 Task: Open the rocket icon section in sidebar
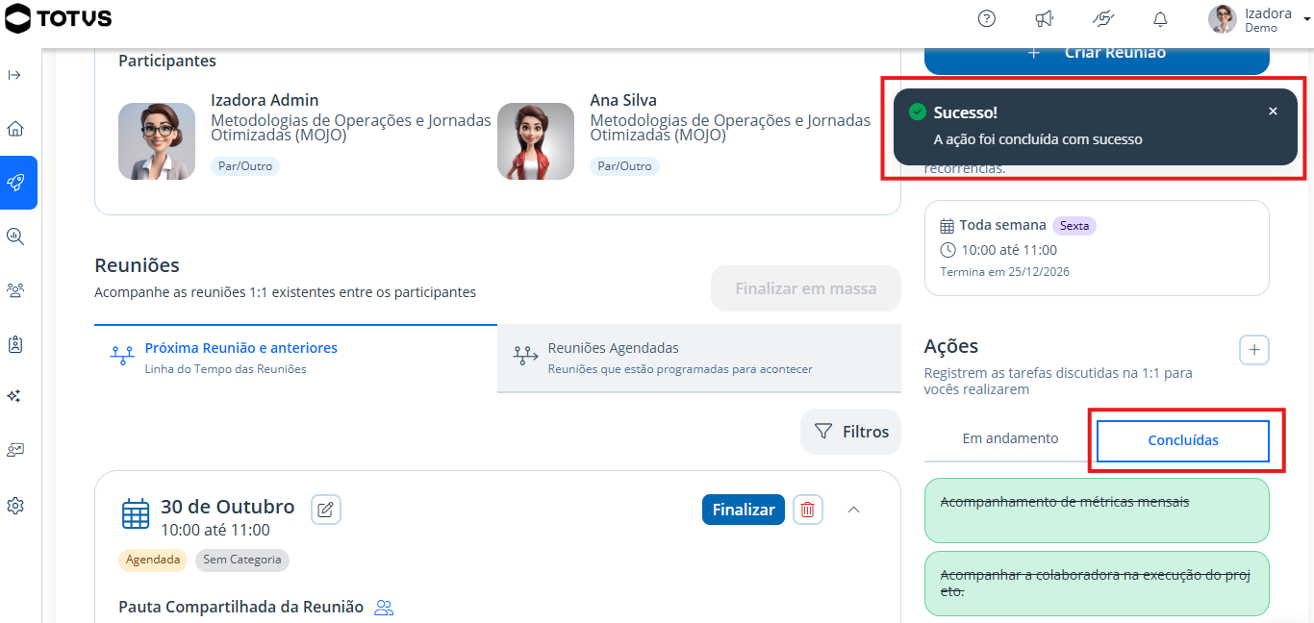pyautogui.click(x=18, y=183)
